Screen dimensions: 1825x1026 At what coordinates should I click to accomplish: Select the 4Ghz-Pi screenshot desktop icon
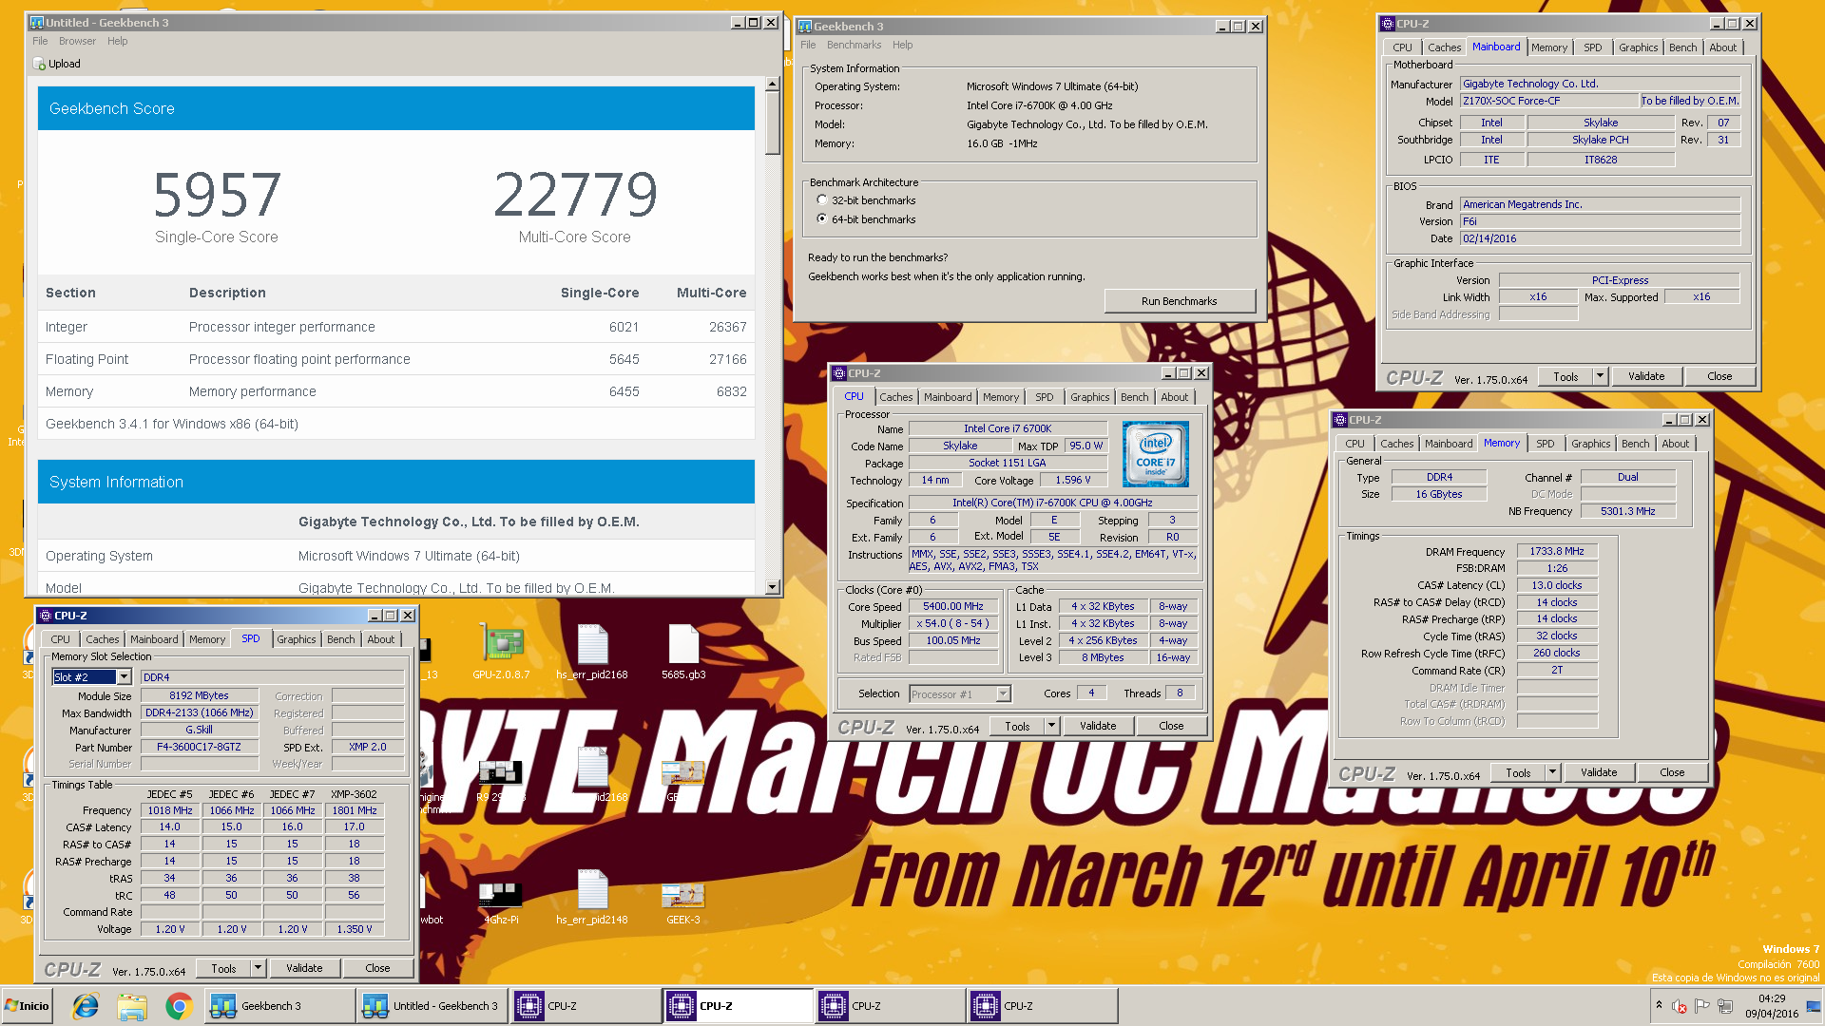(501, 902)
